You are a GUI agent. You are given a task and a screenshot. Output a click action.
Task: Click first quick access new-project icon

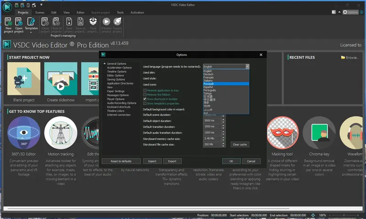point(17,5)
